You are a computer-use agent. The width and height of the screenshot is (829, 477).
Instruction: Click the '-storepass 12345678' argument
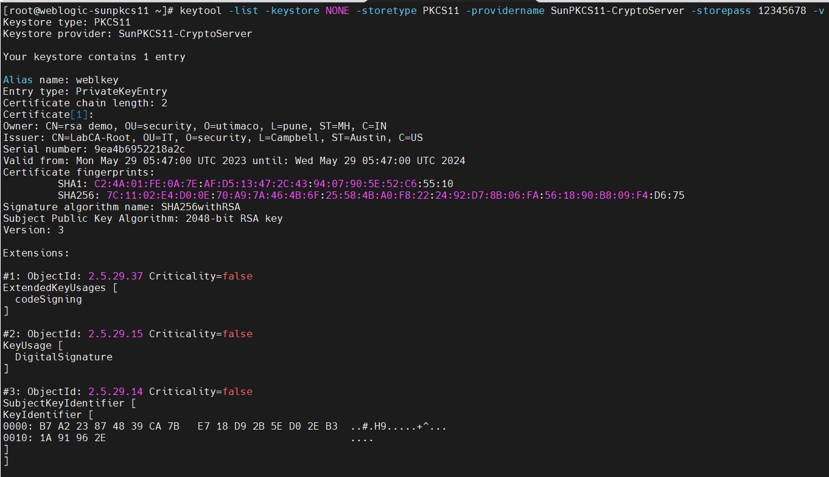(749, 10)
